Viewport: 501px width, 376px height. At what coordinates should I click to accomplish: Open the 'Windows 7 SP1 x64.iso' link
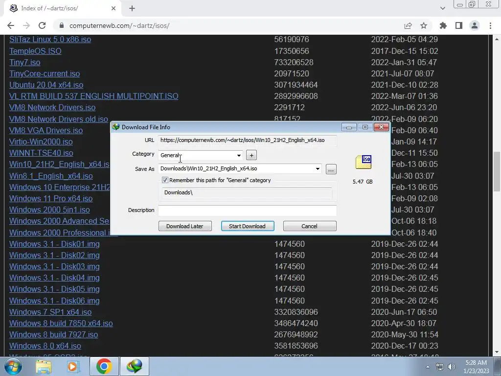[50, 312]
